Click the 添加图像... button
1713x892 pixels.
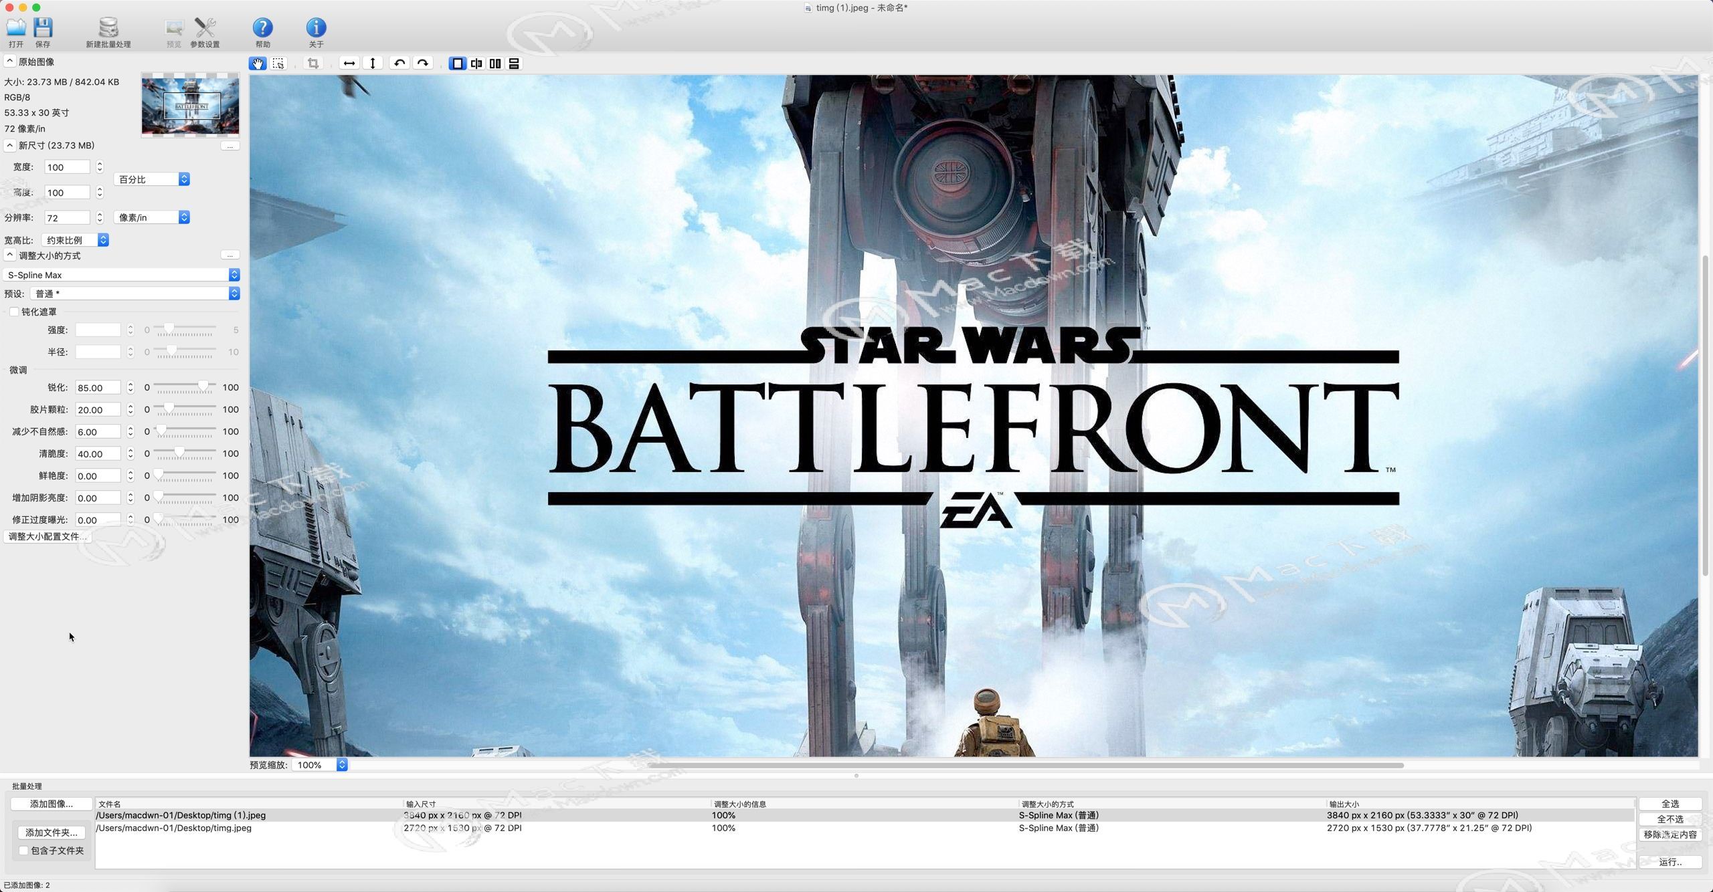click(x=52, y=804)
